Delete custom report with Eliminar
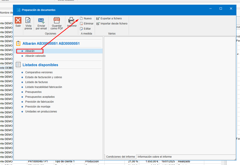This screenshot has height=165, width=240. [87, 24]
